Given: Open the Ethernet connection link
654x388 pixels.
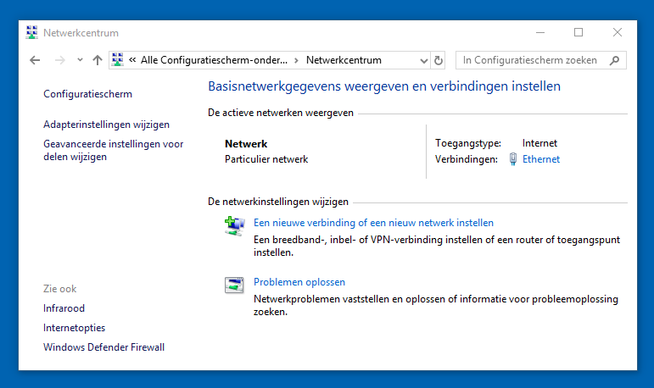Looking at the screenshot, I should 541,159.
